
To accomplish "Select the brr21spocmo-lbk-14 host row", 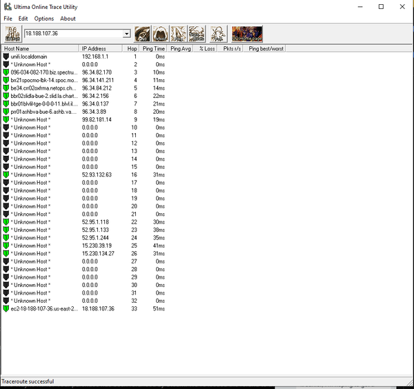I will coord(44,80).
